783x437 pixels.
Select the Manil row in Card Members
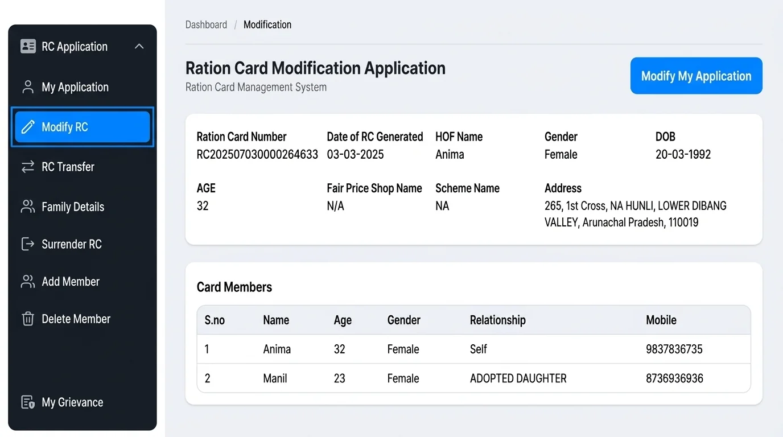(473, 378)
